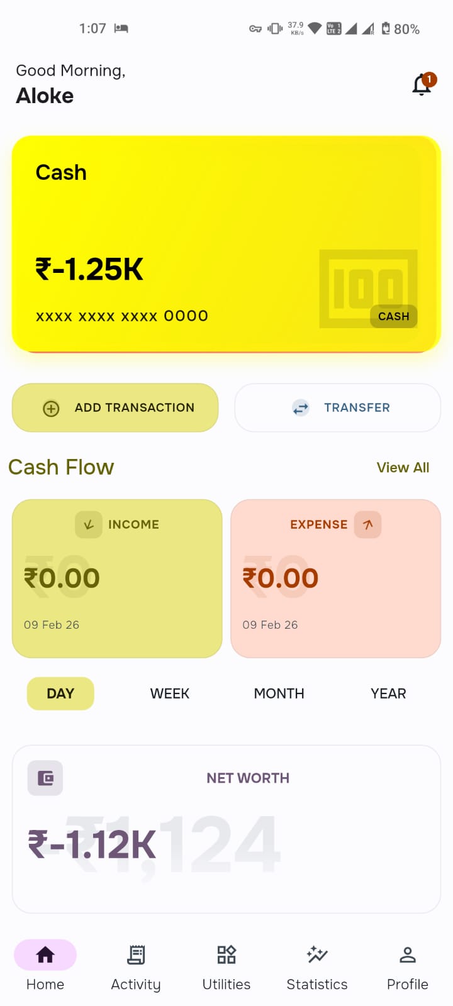Open the Profile person icon
Image resolution: width=453 pixels, height=1006 pixels.
click(x=408, y=955)
